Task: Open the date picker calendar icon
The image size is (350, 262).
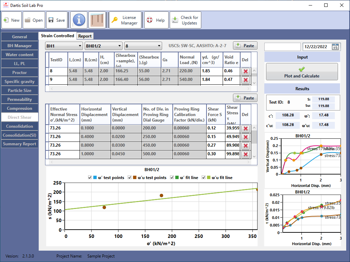Action: click(x=335, y=47)
